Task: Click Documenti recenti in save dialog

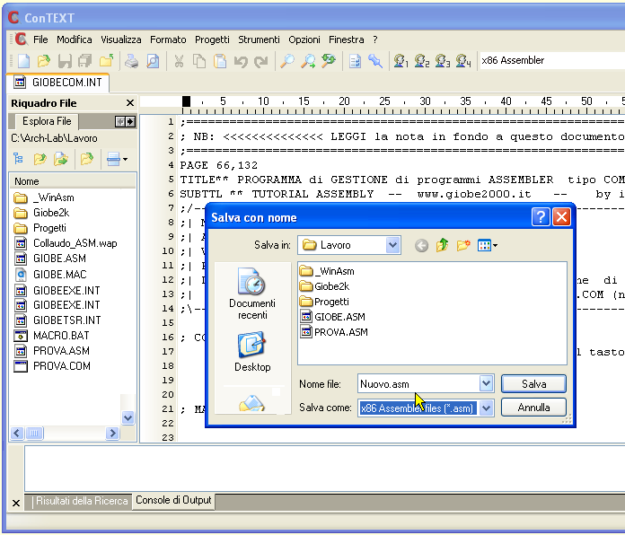Action: (252, 294)
